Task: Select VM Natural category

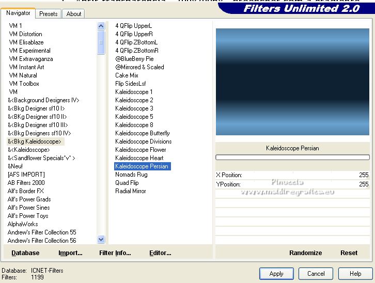Action: point(23,75)
